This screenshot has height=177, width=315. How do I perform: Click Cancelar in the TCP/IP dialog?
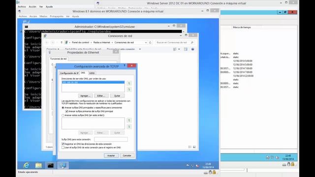[x=127, y=155]
